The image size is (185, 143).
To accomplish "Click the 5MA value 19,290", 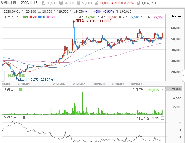I will point(91,17).
